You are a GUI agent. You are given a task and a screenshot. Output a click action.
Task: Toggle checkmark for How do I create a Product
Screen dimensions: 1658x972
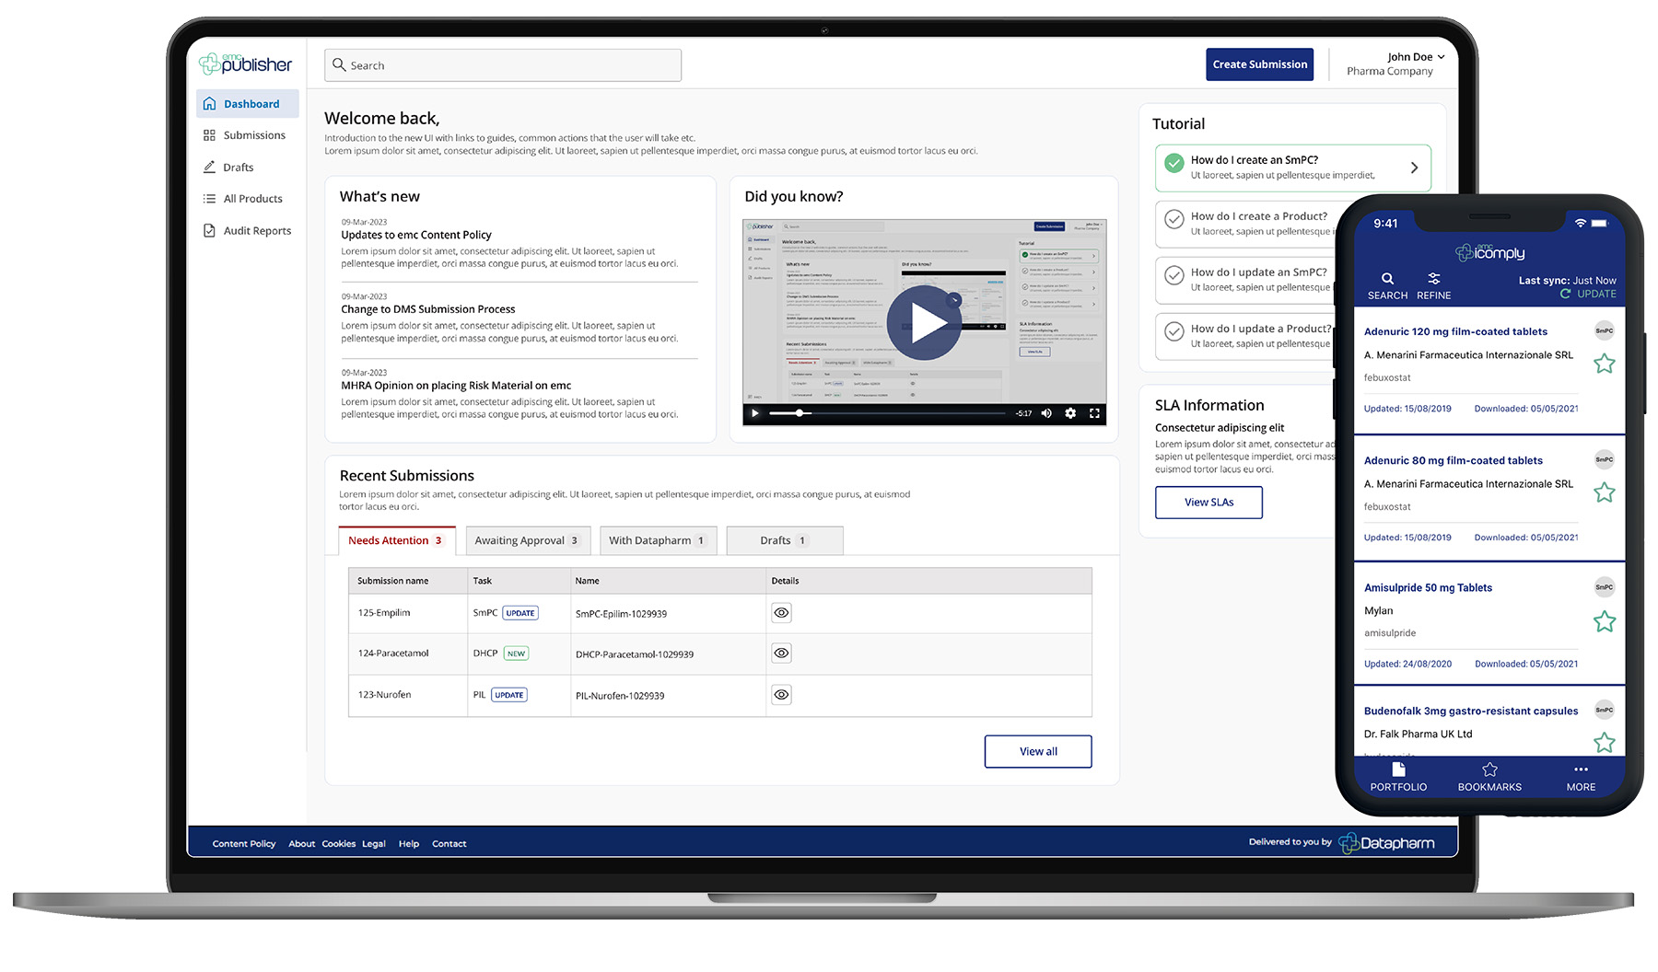pos(1174,220)
